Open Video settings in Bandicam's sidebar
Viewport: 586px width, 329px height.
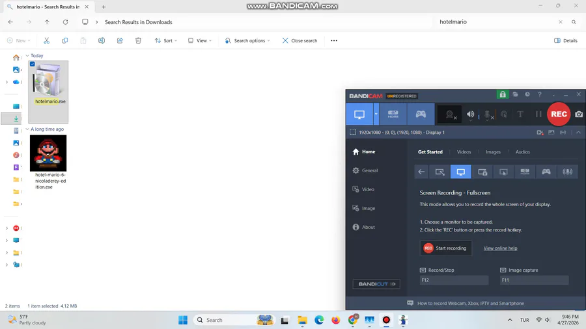[x=363, y=189]
